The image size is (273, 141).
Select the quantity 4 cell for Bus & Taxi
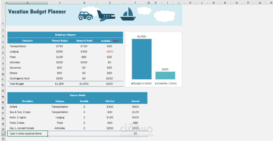coord(84,112)
